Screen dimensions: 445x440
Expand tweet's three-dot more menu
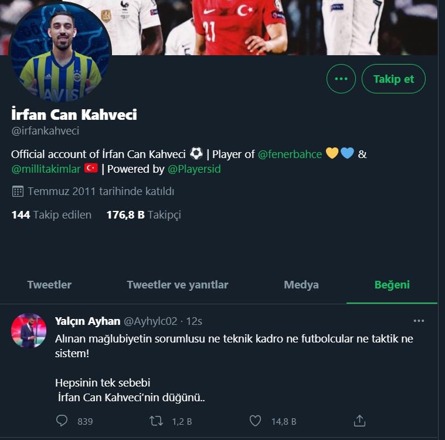pos(419,321)
